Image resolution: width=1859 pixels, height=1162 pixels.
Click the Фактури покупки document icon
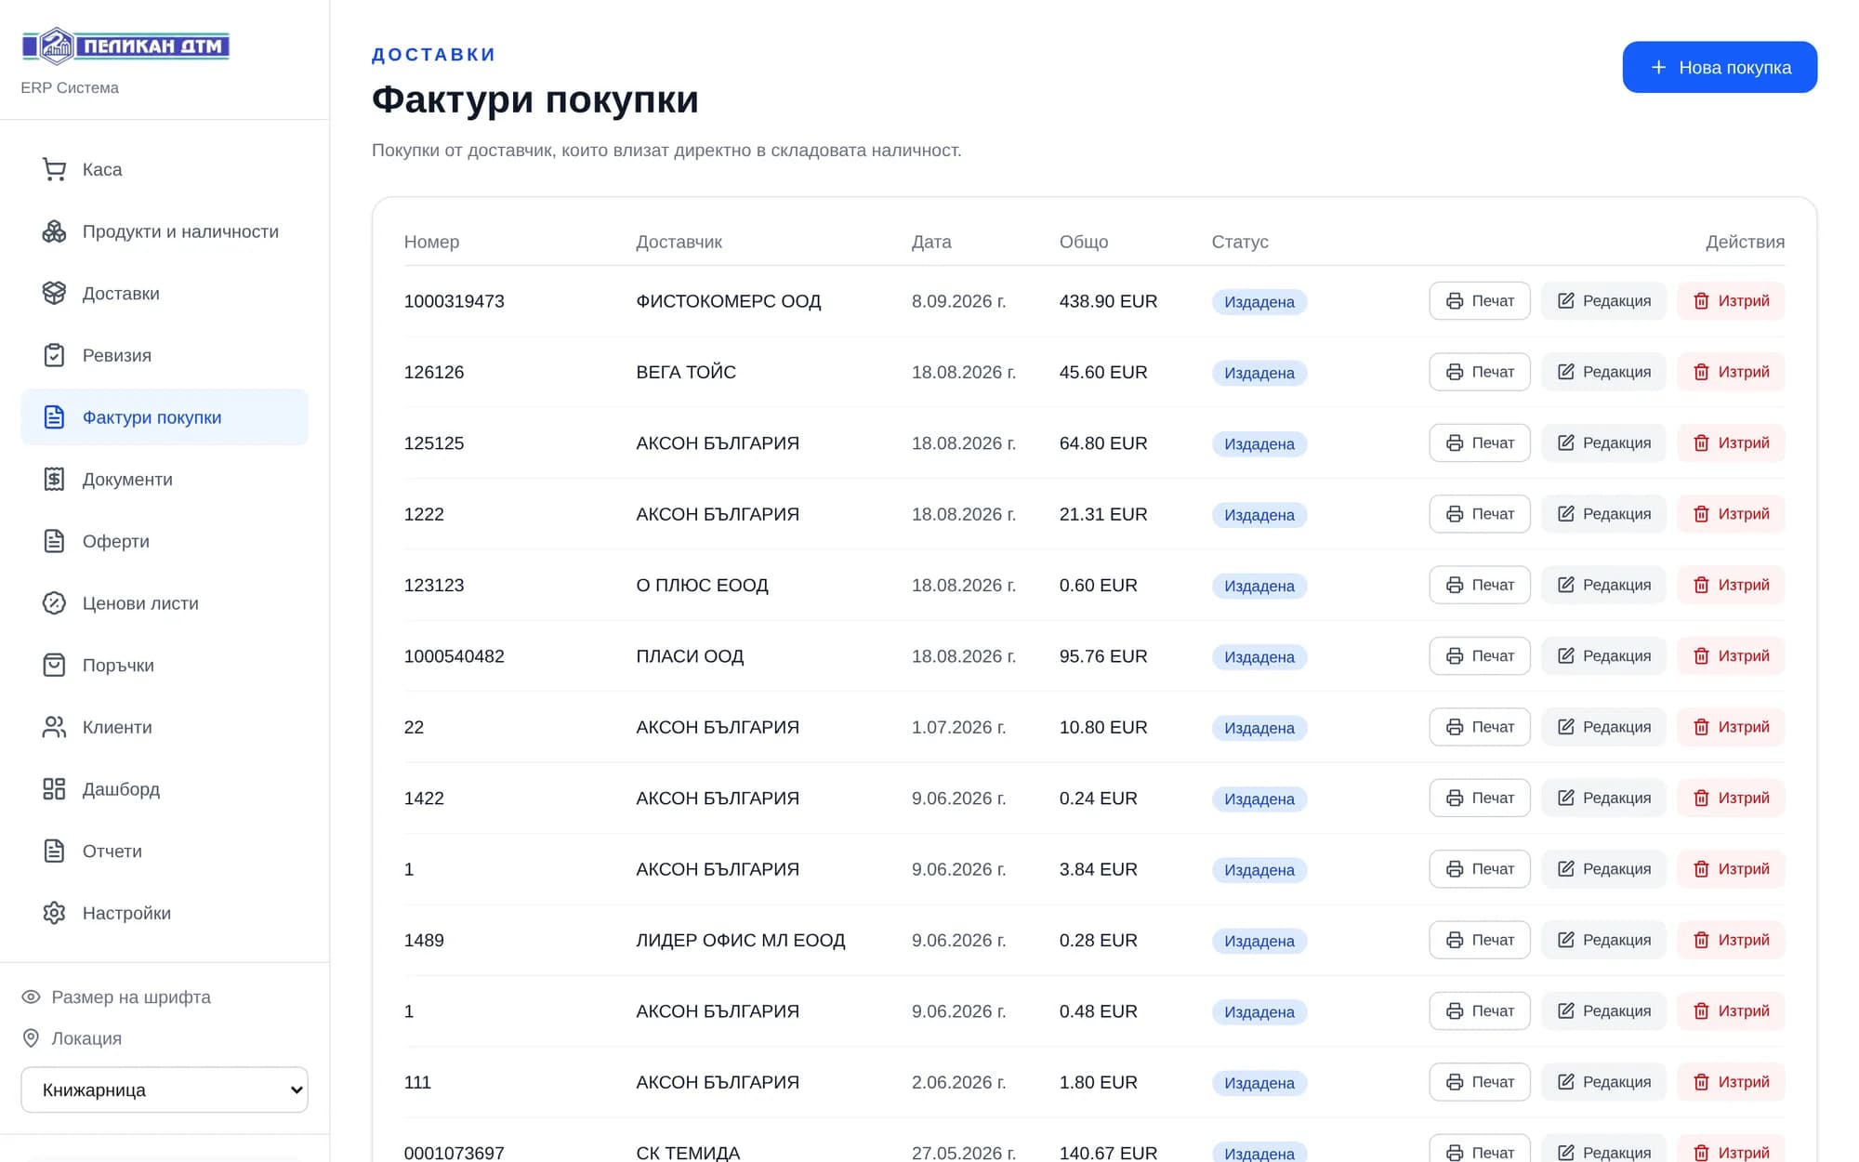[54, 417]
